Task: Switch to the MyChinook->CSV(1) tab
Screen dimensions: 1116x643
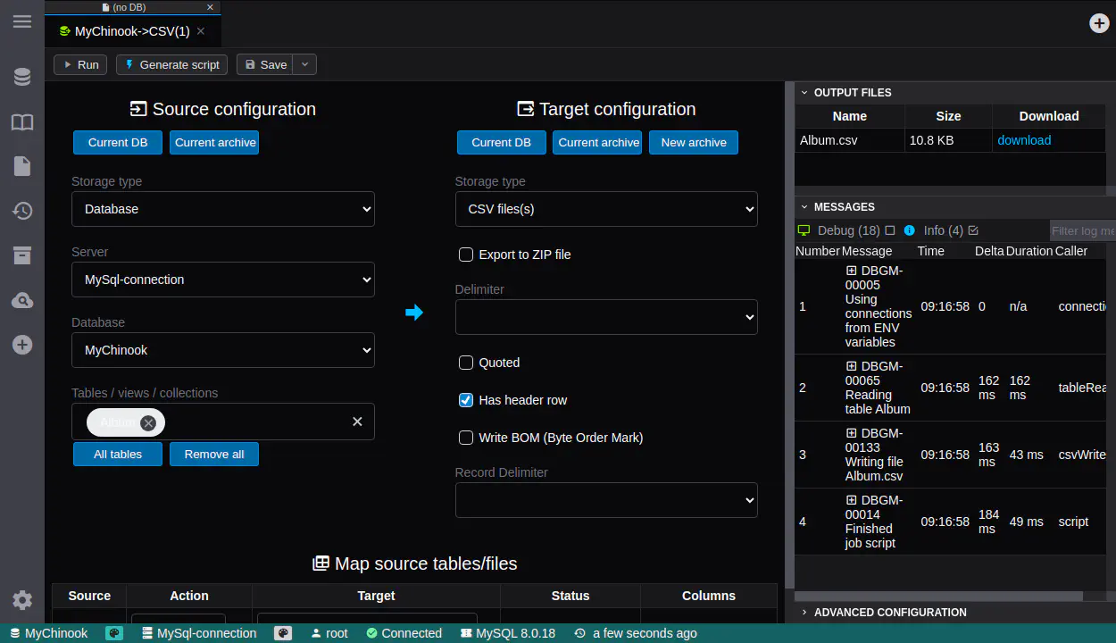Action: (131, 31)
